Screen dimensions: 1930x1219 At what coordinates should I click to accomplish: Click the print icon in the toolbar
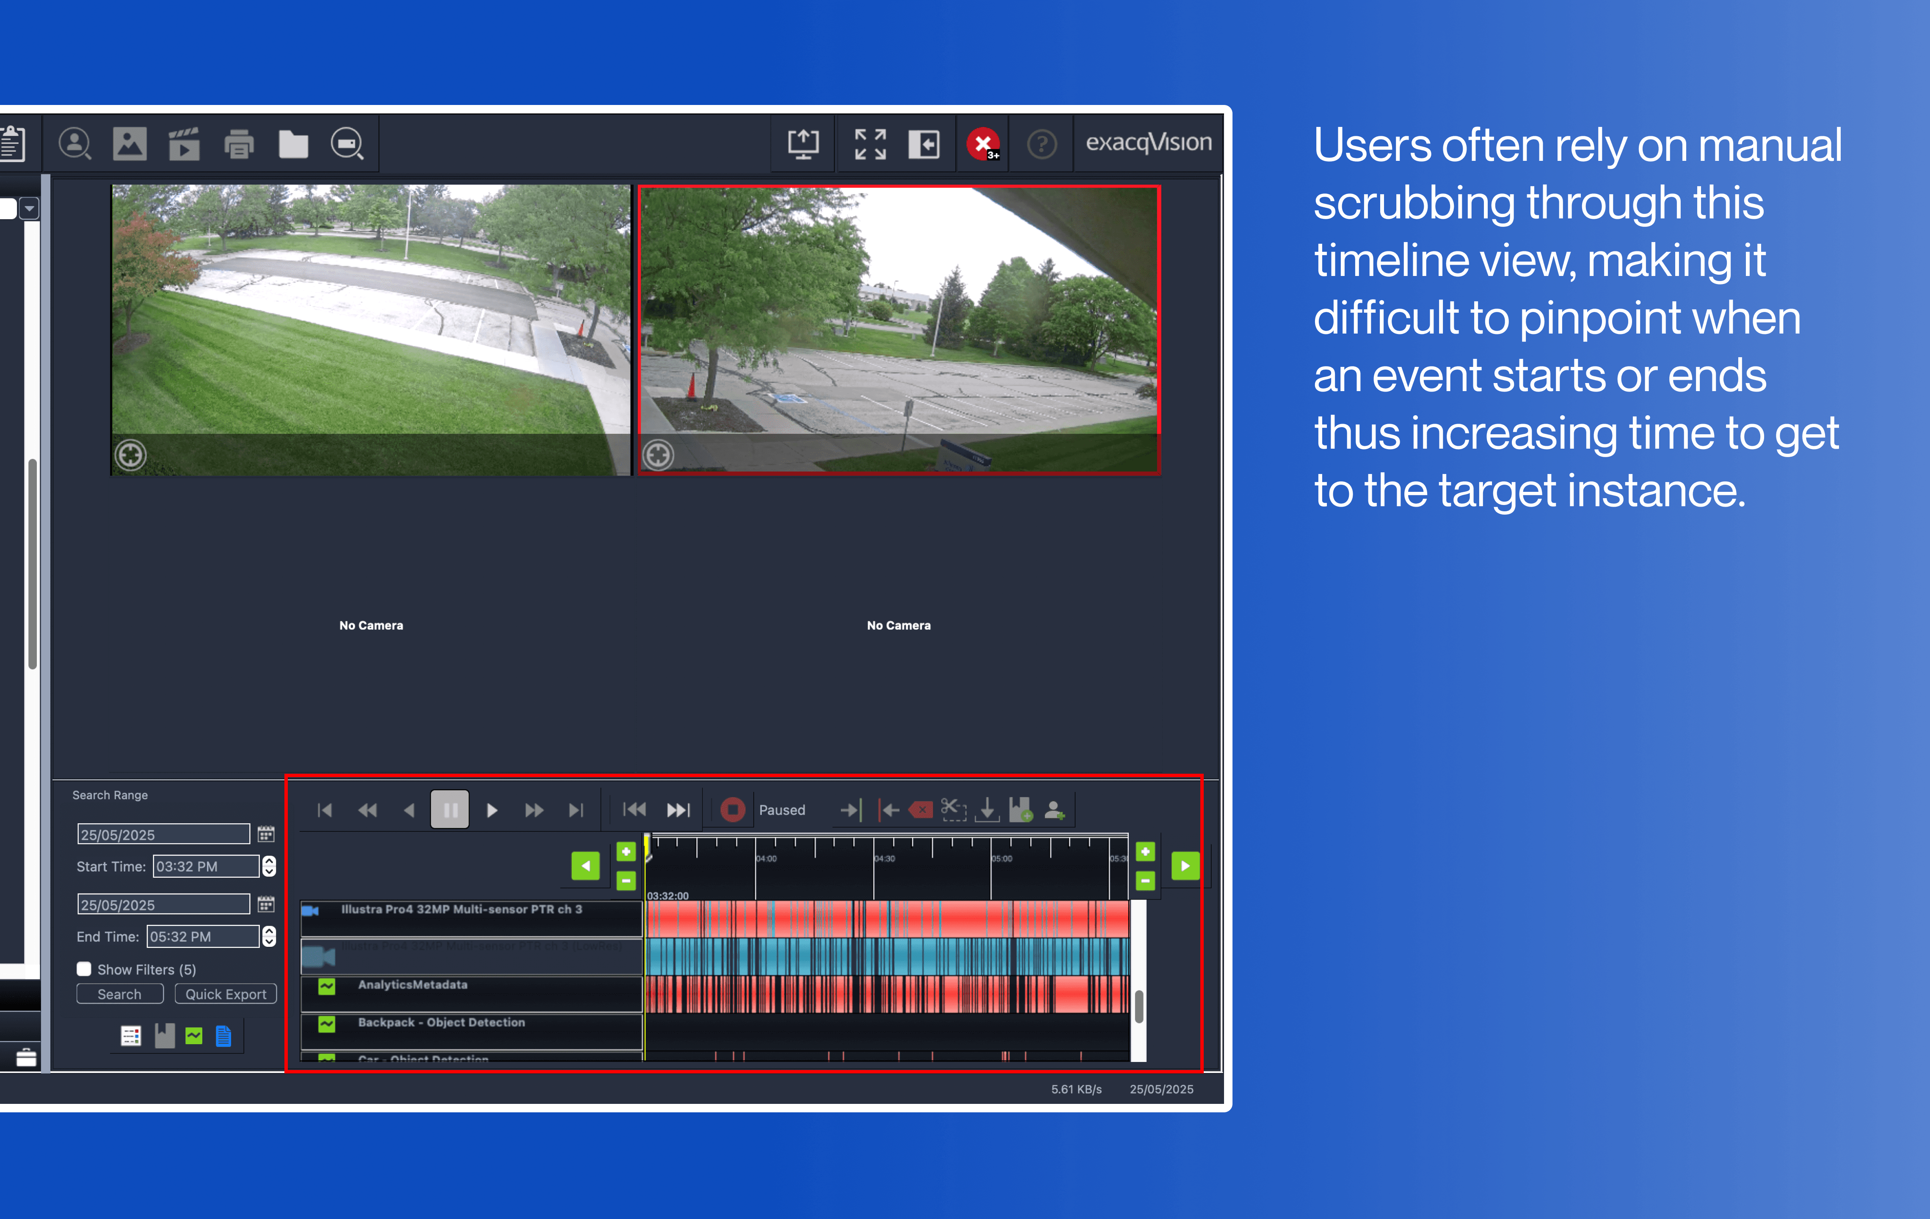coord(239,144)
